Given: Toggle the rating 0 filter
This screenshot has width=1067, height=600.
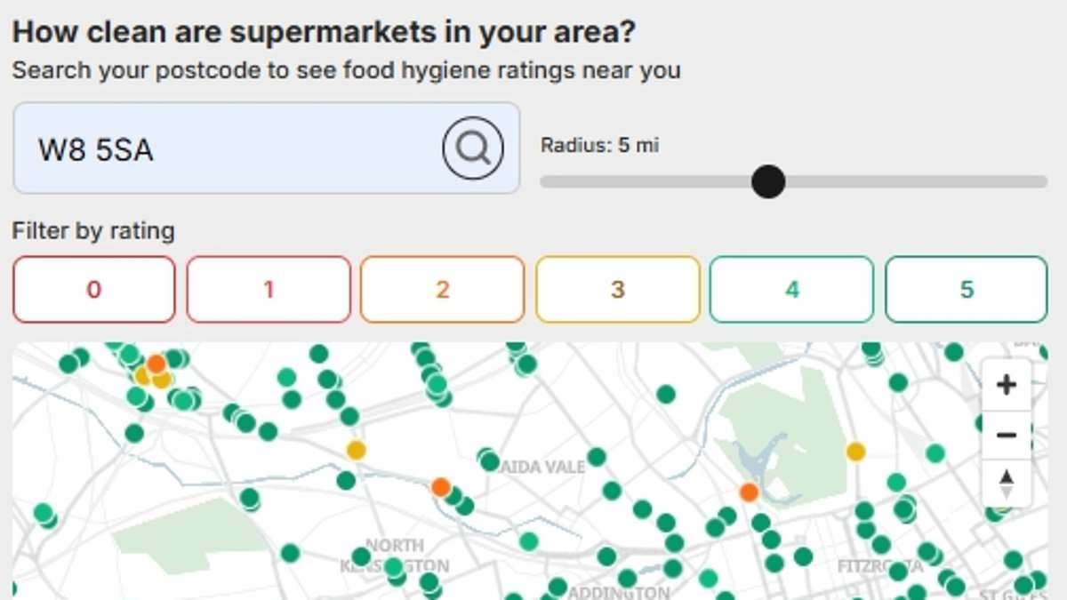Looking at the screenshot, I should click(x=92, y=289).
